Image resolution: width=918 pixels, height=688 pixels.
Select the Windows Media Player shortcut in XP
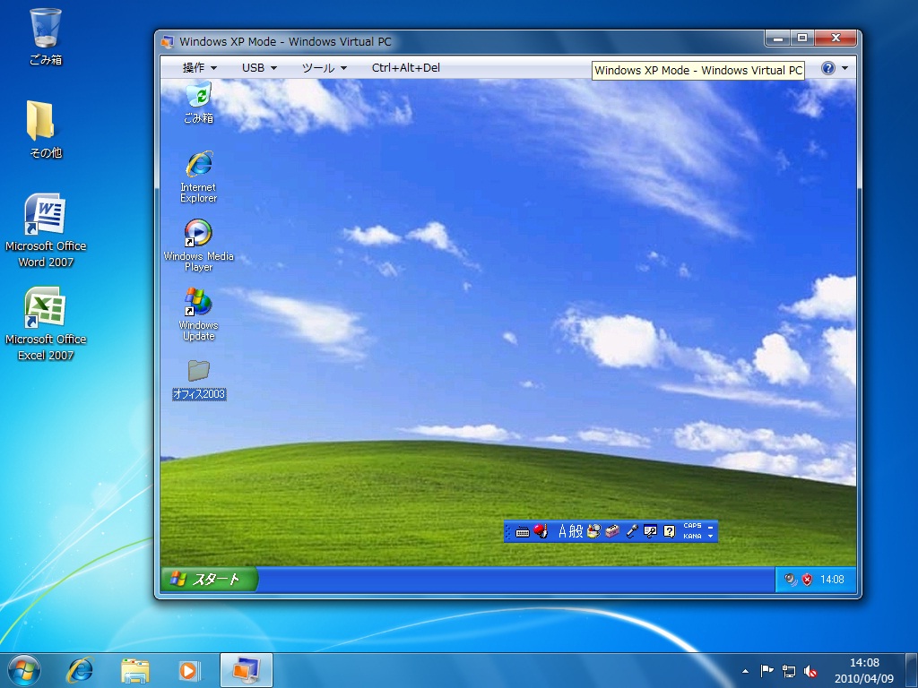[x=198, y=245]
